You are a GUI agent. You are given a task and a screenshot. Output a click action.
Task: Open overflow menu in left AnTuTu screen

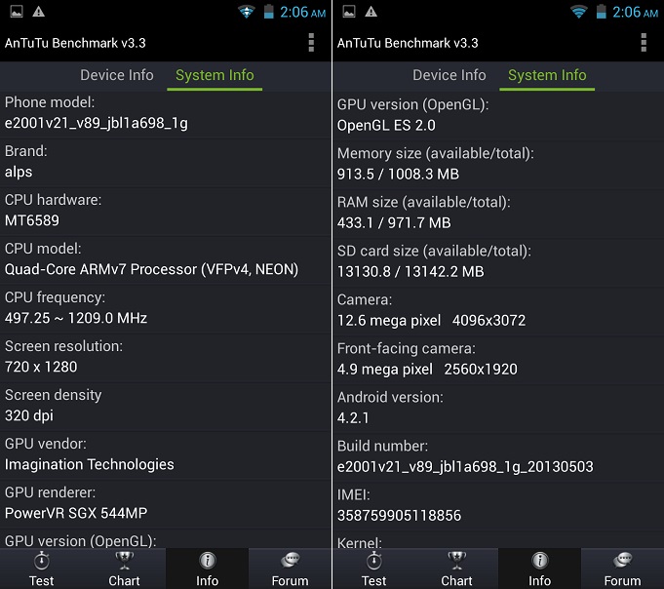[311, 43]
